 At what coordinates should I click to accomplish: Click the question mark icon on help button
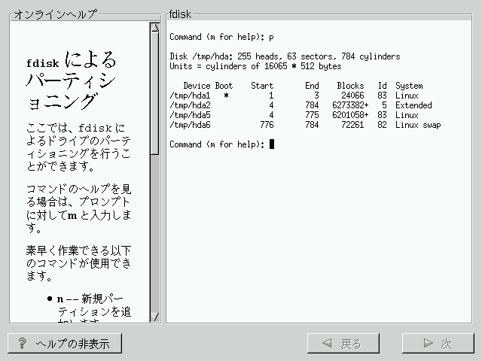(23, 344)
